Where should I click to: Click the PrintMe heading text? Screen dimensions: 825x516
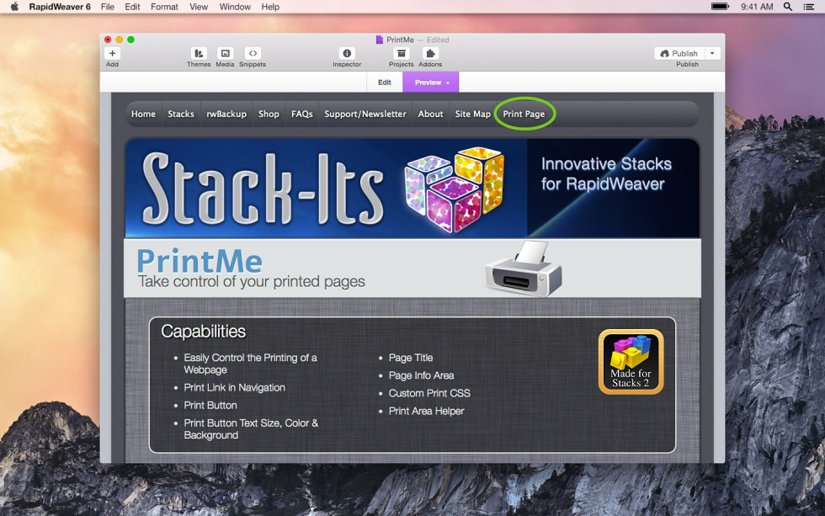(x=200, y=261)
